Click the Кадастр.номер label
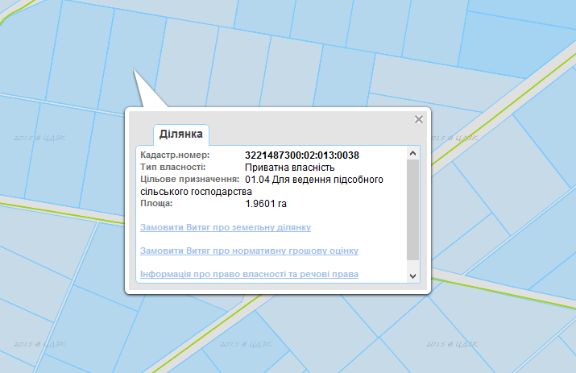The width and height of the screenshot is (576, 373). click(175, 155)
